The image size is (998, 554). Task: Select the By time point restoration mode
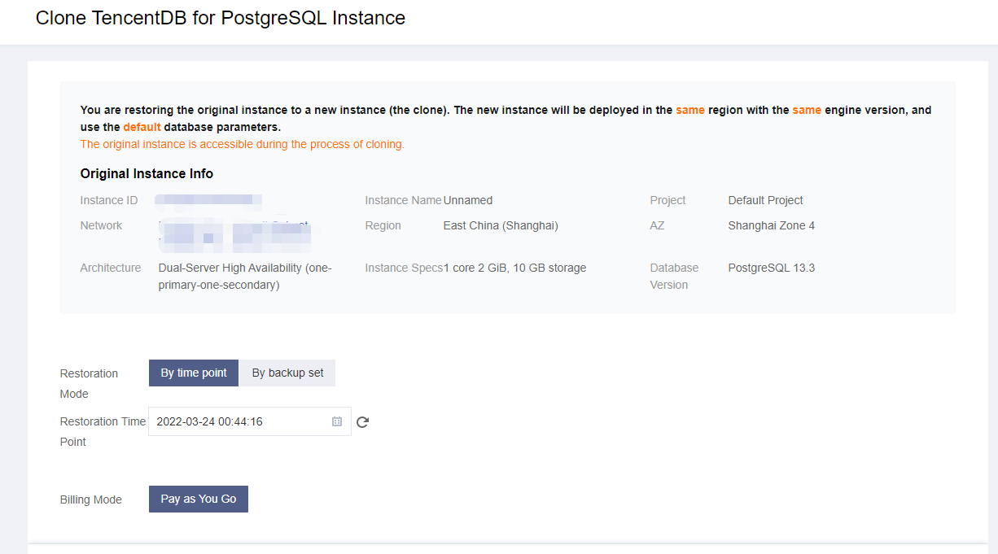194,373
